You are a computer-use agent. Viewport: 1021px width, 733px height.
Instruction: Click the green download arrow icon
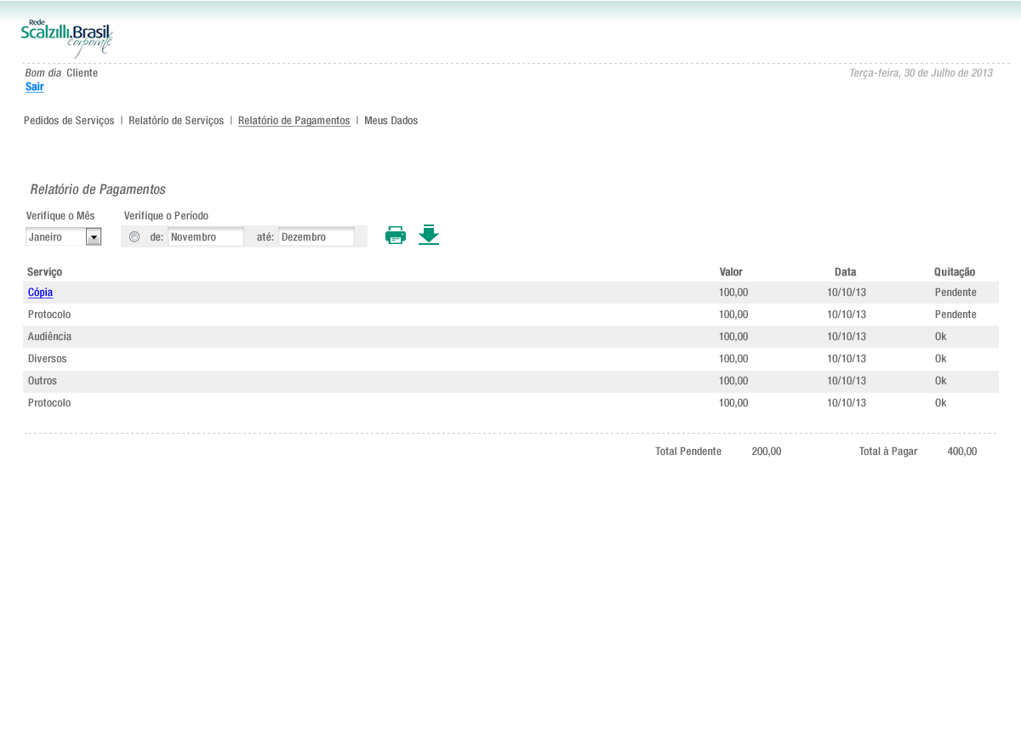pyautogui.click(x=429, y=236)
